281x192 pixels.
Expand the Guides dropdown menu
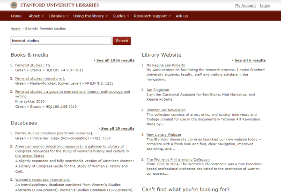coord(121,16)
